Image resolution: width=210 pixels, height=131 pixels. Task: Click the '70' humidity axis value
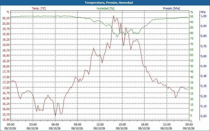(192, 44)
